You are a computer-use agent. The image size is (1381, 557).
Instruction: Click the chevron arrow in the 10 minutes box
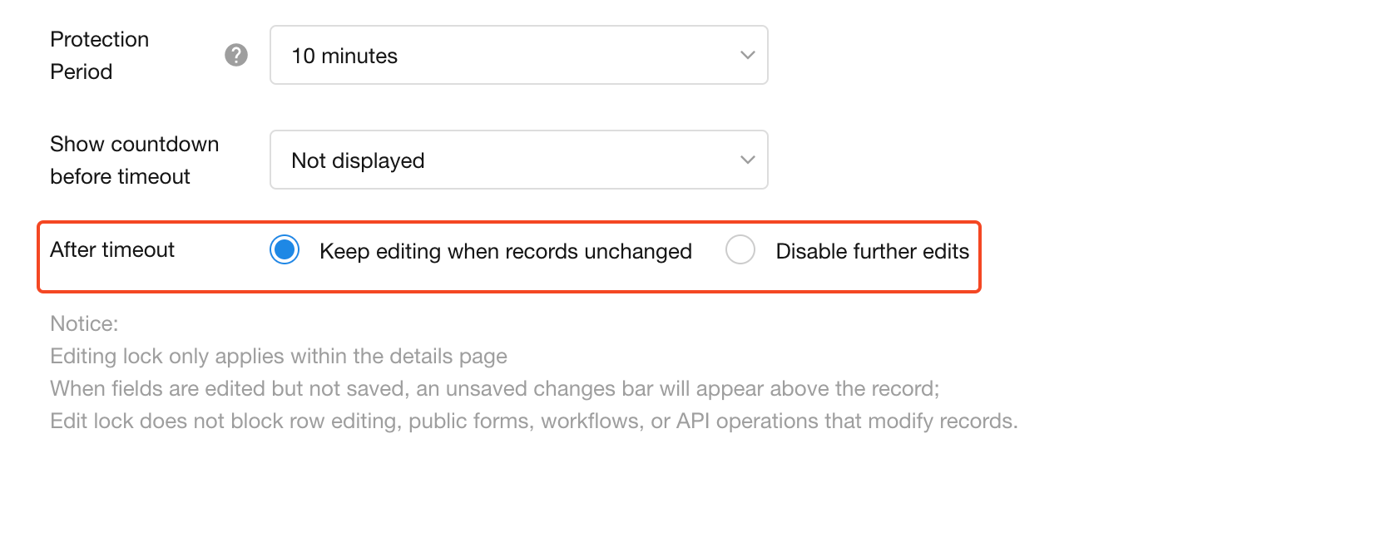click(x=747, y=55)
